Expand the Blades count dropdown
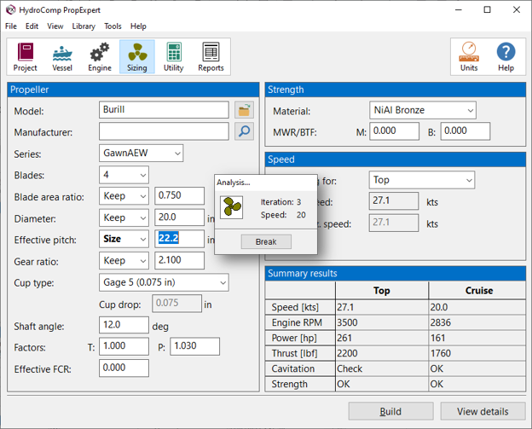This screenshot has height=429, width=532. point(124,175)
